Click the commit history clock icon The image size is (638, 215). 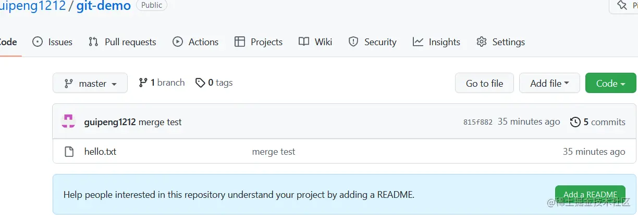[x=575, y=122]
